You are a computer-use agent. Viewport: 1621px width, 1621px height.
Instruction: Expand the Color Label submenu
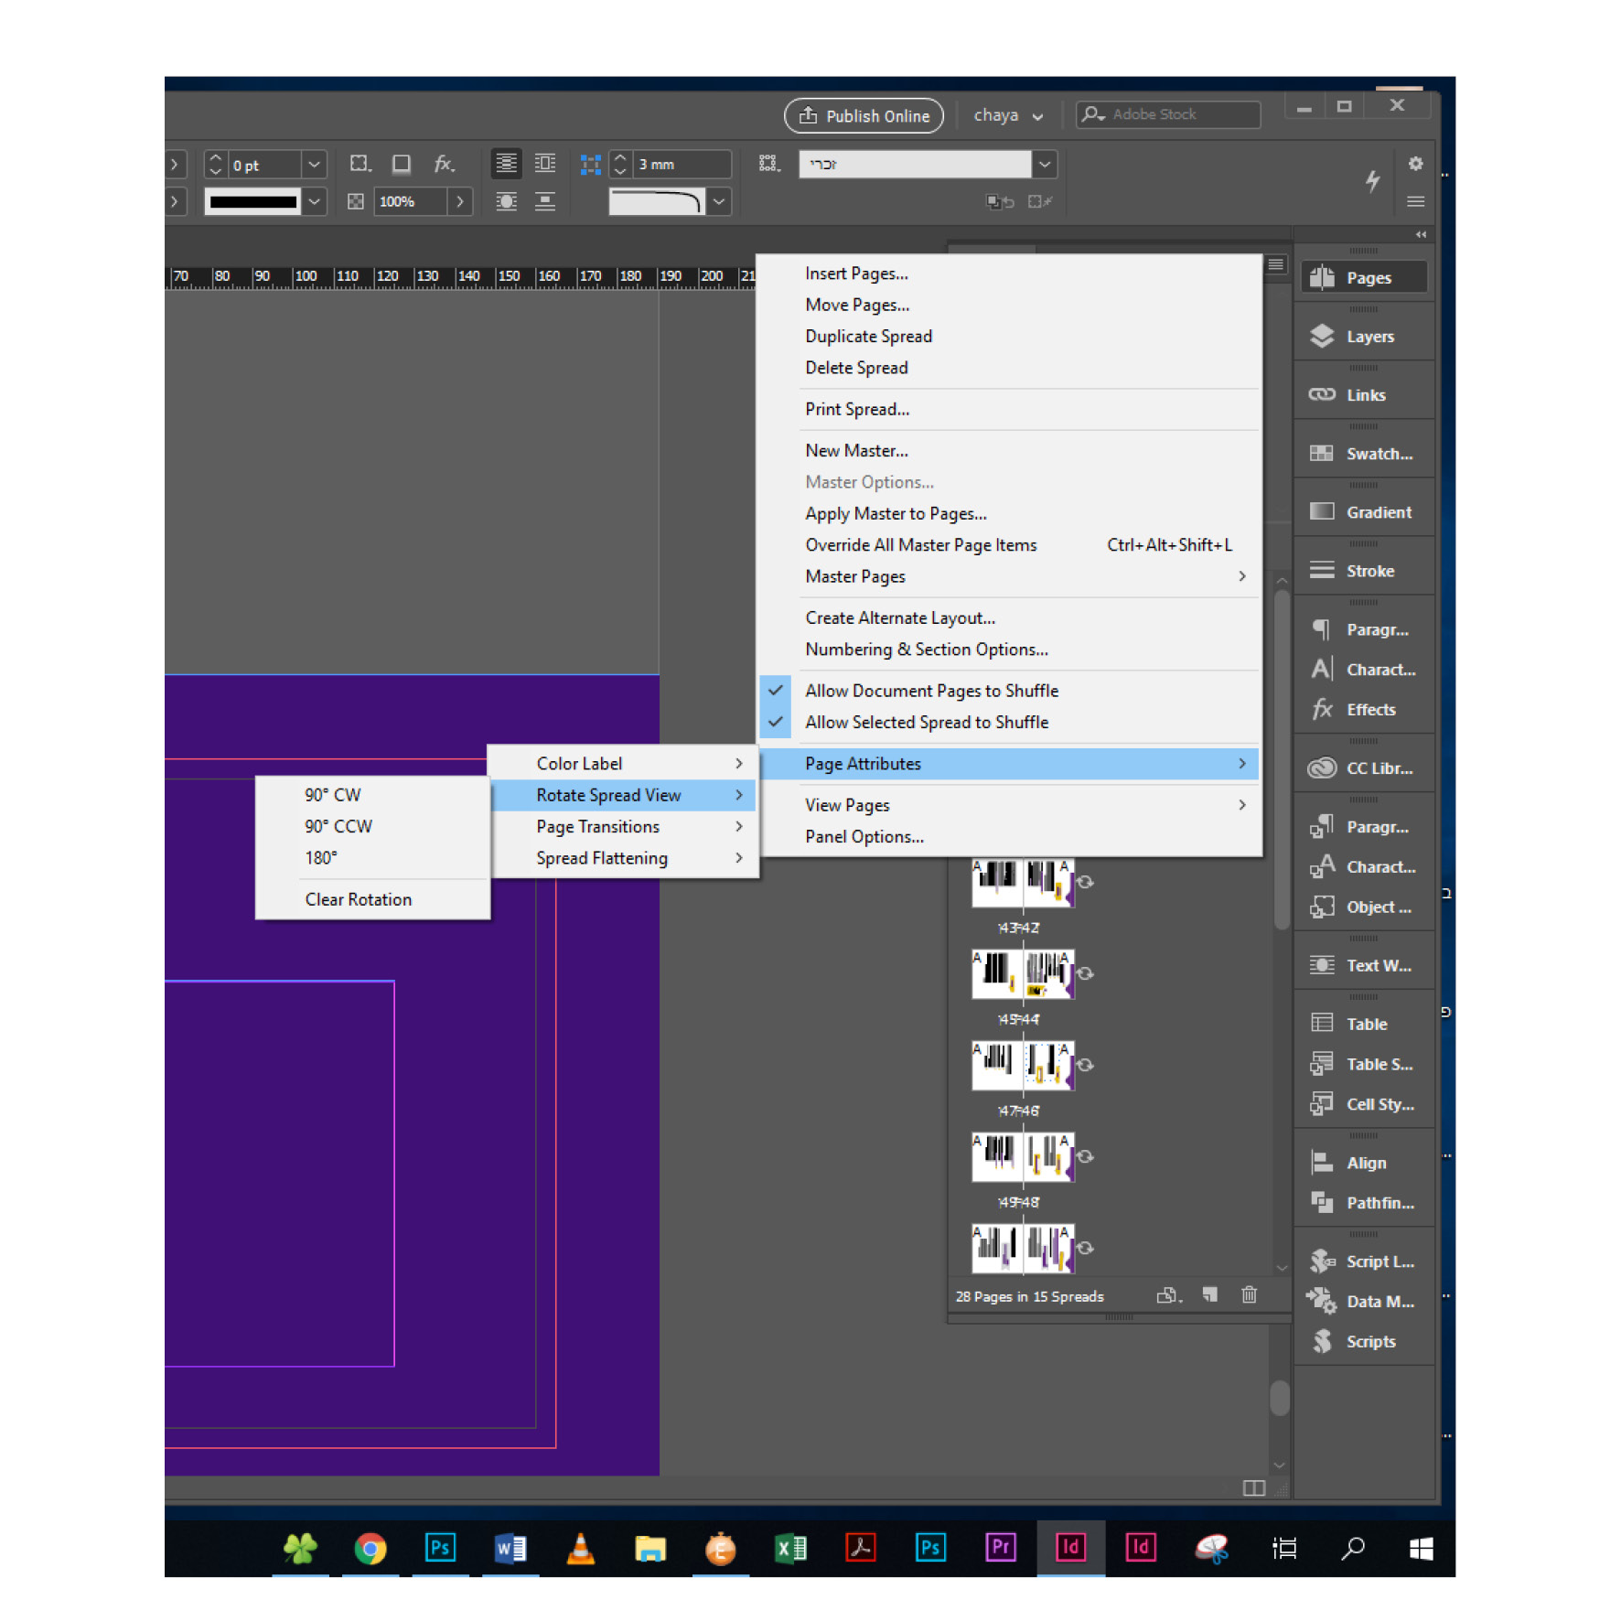pyautogui.click(x=624, y=764)
